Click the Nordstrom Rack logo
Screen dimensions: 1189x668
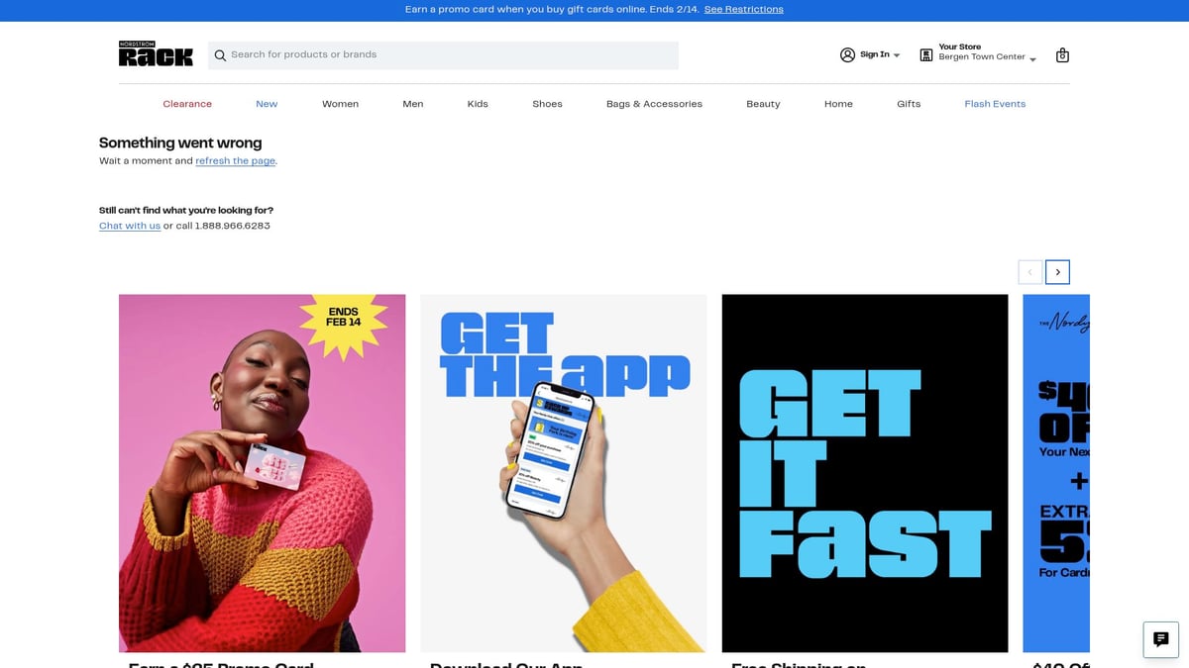(156, 54)
